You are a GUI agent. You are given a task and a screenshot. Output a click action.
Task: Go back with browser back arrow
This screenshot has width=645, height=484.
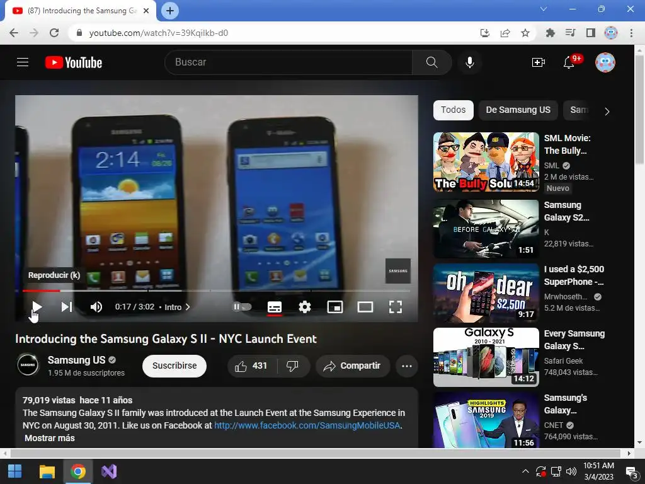pos(14,33)
